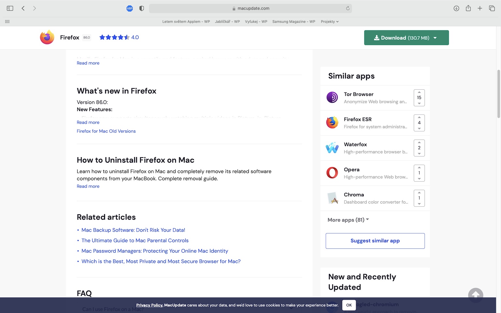
Task: Downvote Opera
Action: click(x=419, y=179)
